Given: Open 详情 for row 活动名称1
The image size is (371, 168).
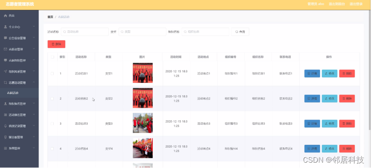Looking at the screenshot, I should tap(312, 74).
